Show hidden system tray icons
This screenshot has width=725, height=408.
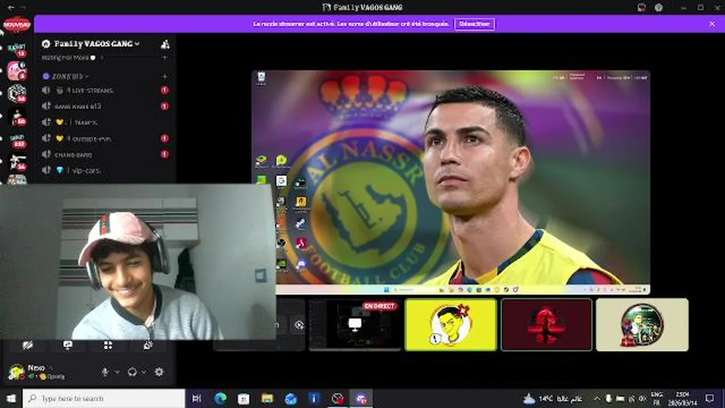pos(596,398)
